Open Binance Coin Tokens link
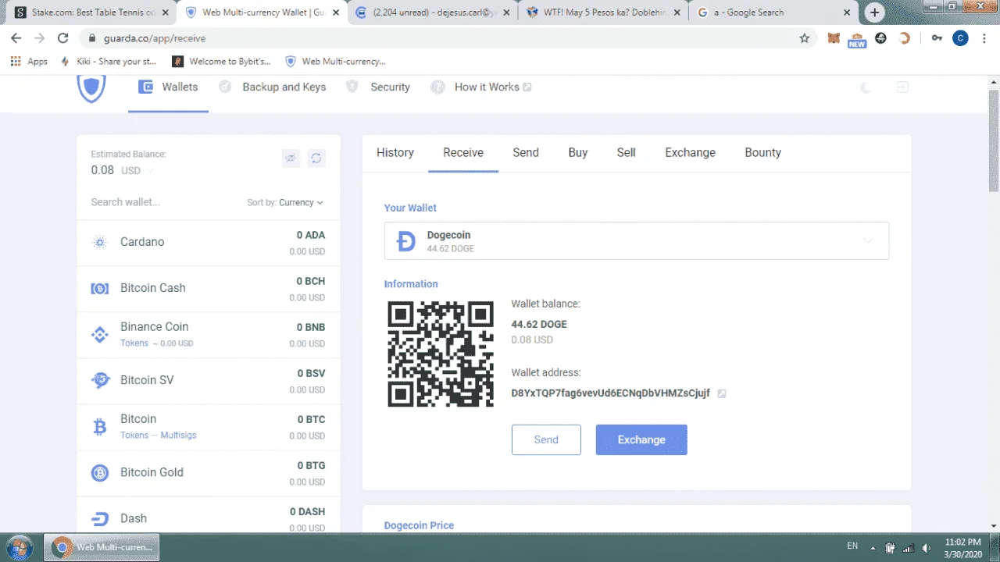 click(x=134, y=343)
